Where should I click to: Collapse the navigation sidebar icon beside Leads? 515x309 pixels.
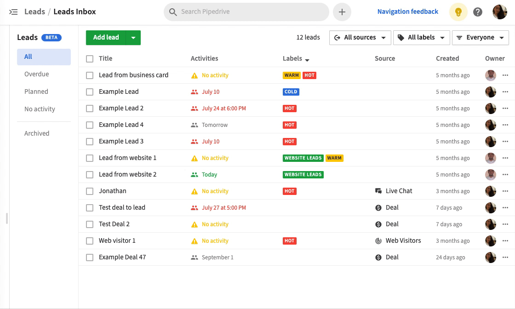click(x=12, y=11)
